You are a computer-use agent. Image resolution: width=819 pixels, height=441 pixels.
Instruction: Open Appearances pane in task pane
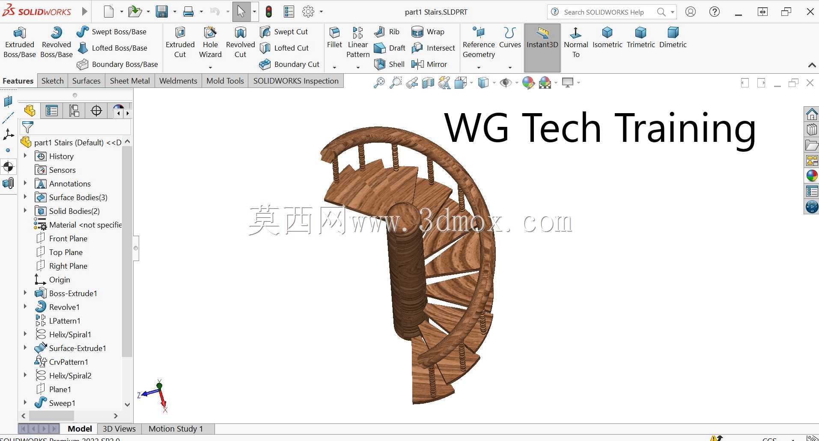click(812, 176)
